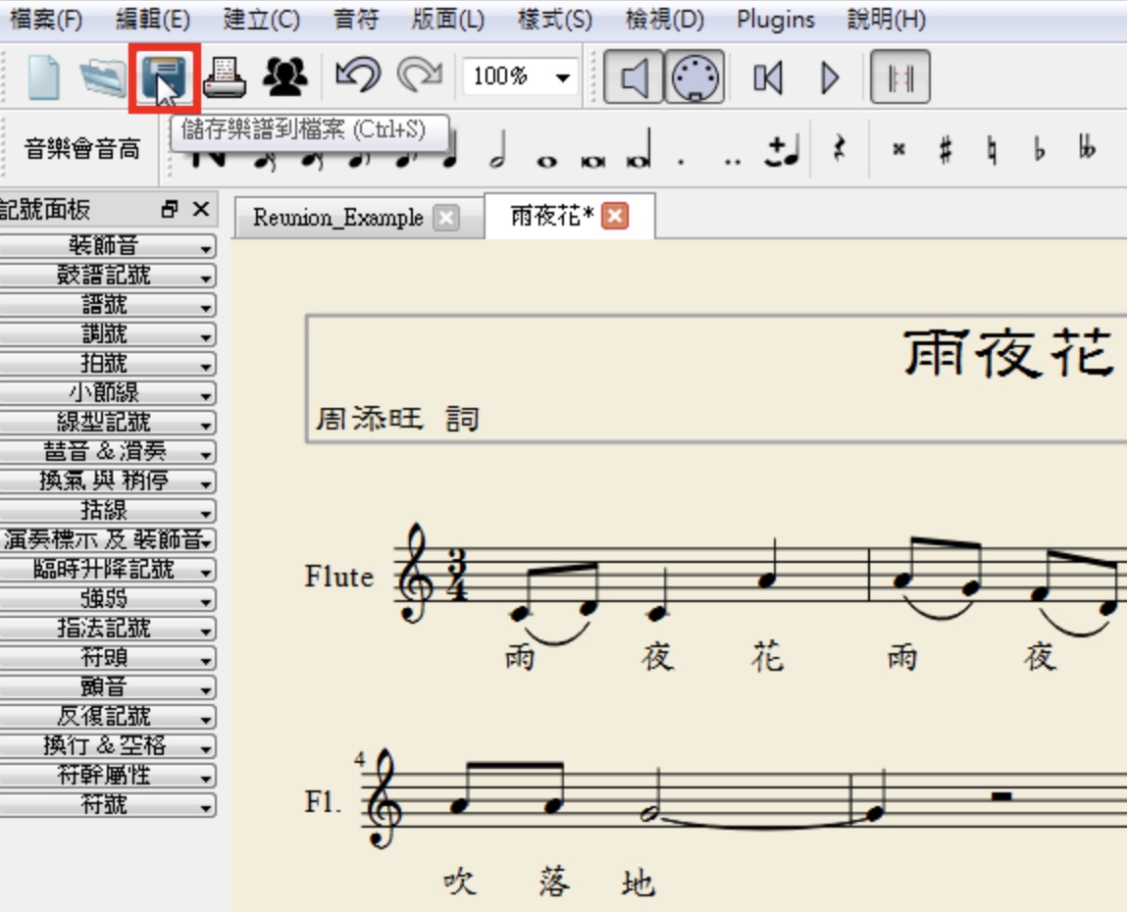The image size is (1128, 912).
Task: Expand the 小節線 barline palette
Action: click(107, 392)
